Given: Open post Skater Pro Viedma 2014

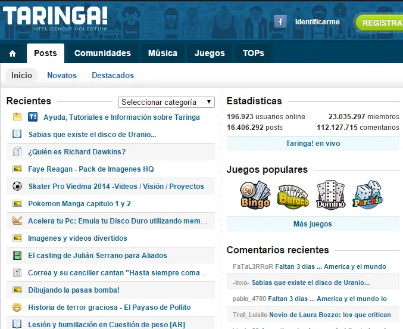Looking at the screenshot, I should [116, 187].
